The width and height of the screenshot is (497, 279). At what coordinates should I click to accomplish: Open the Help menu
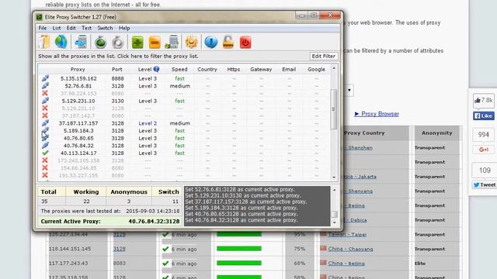pyautogui.click(x=124, y=28)
